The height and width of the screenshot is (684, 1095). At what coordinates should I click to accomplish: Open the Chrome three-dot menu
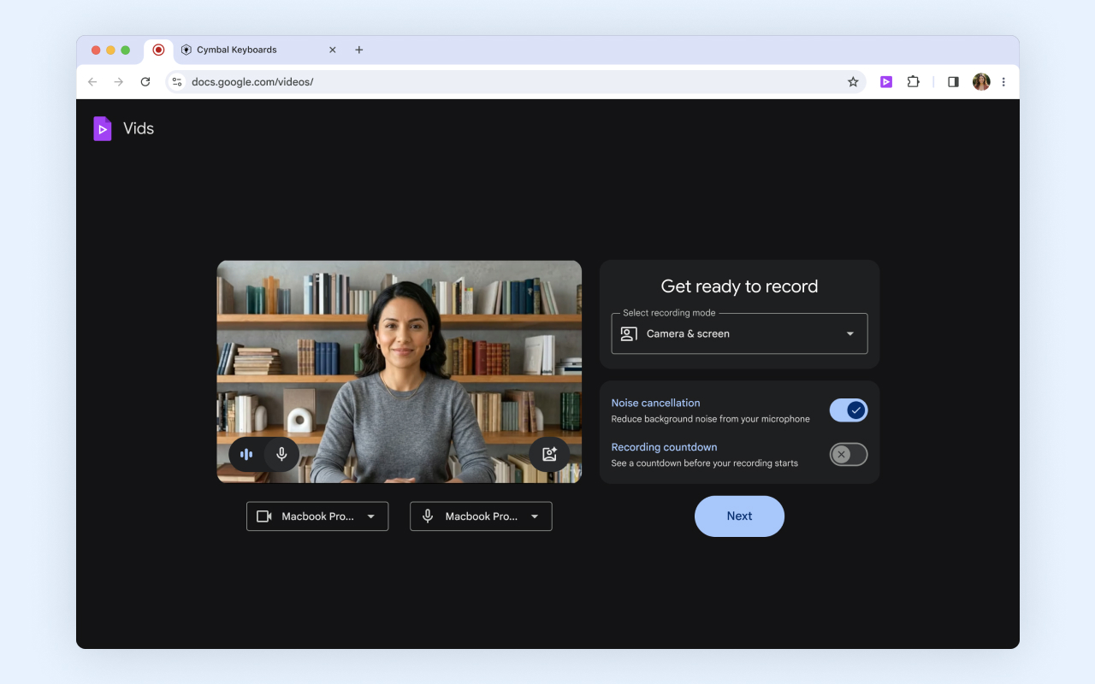(x=1003, y=81)
